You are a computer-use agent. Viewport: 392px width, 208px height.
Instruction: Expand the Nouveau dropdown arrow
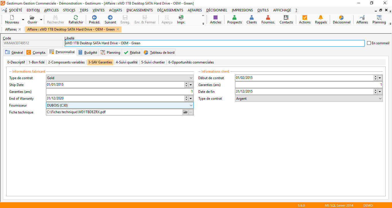coord(23,20)
